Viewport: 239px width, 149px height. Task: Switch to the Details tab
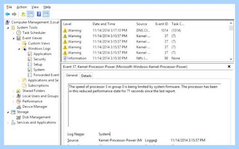coord(86,76)
